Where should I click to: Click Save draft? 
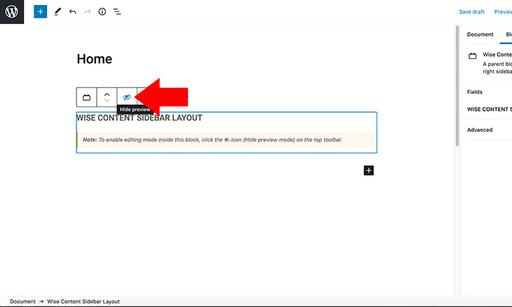tap(471, 12)
